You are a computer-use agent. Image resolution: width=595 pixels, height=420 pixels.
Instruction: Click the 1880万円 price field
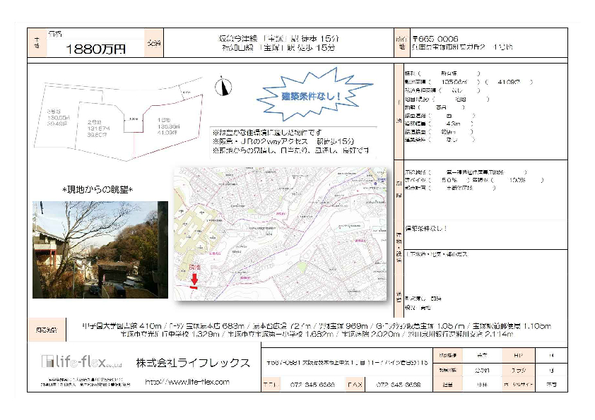click(95, 49)
